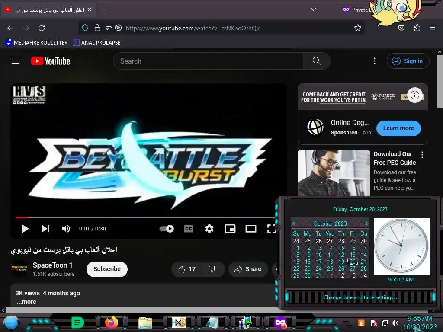Seek within the video progress bar
The height and width of the screenshot is (332, 443).
[145, 218]
